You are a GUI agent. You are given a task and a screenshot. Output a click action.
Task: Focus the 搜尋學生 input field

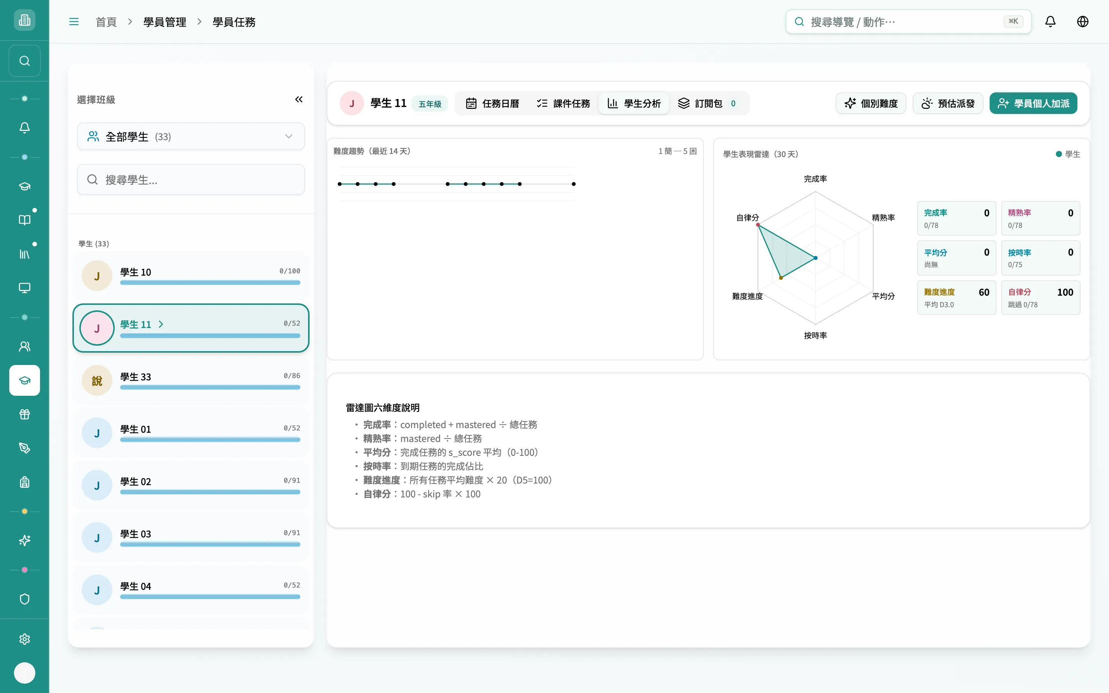191,180
